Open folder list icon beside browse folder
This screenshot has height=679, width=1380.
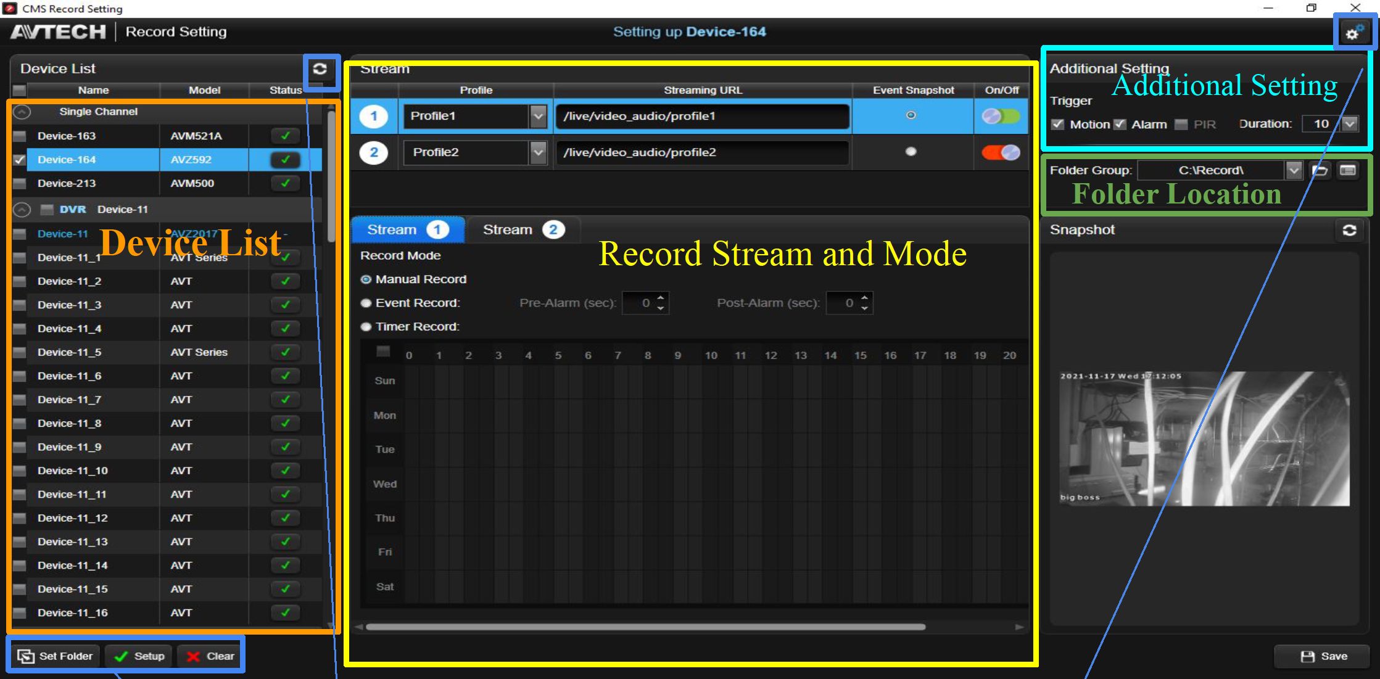click(1348, 170)
